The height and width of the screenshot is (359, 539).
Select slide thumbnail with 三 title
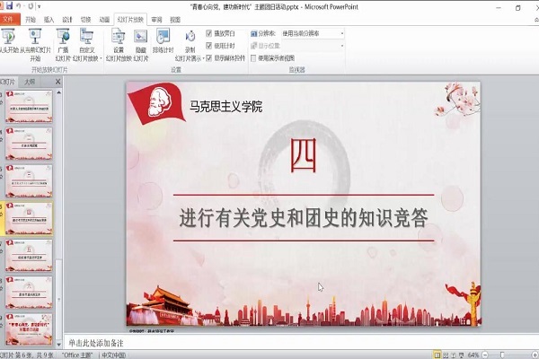click(x=29, y=180)
